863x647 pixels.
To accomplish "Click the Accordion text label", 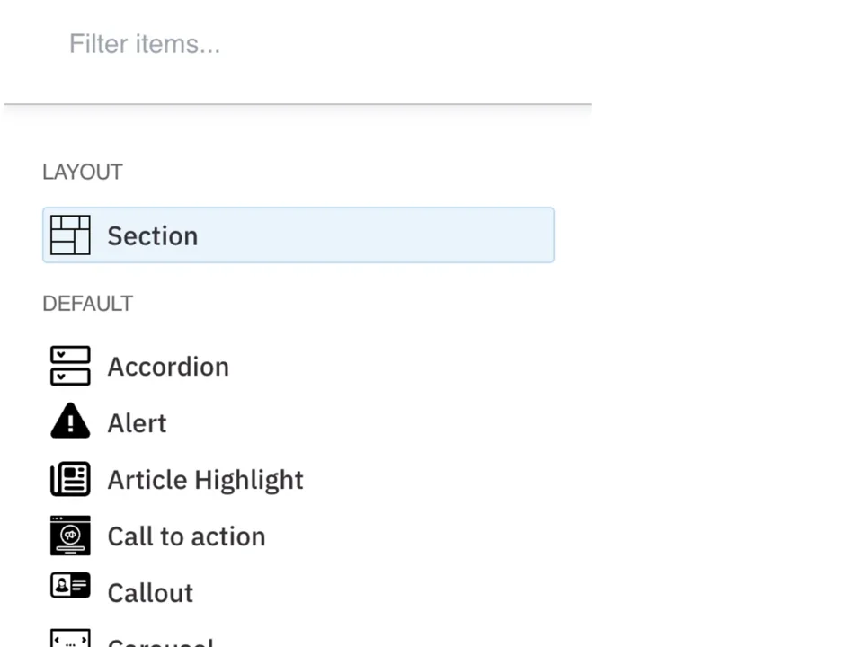I will [x=168, y=366].
